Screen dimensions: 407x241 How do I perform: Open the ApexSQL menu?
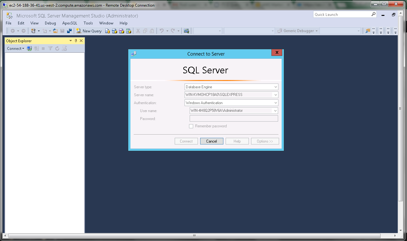(x=70, y=23)
